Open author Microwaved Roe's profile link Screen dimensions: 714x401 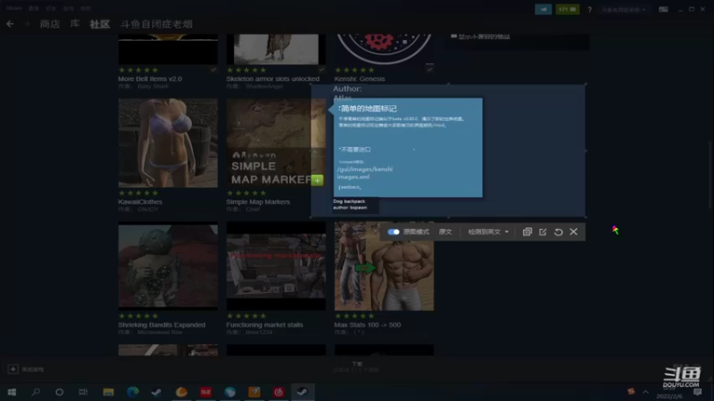pos(160,331)
